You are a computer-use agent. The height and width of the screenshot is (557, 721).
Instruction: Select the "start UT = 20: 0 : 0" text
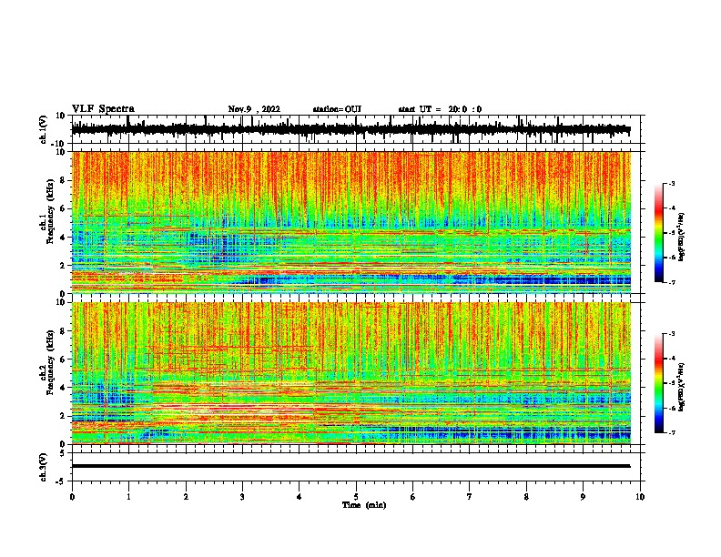click(x=440, y=109)
